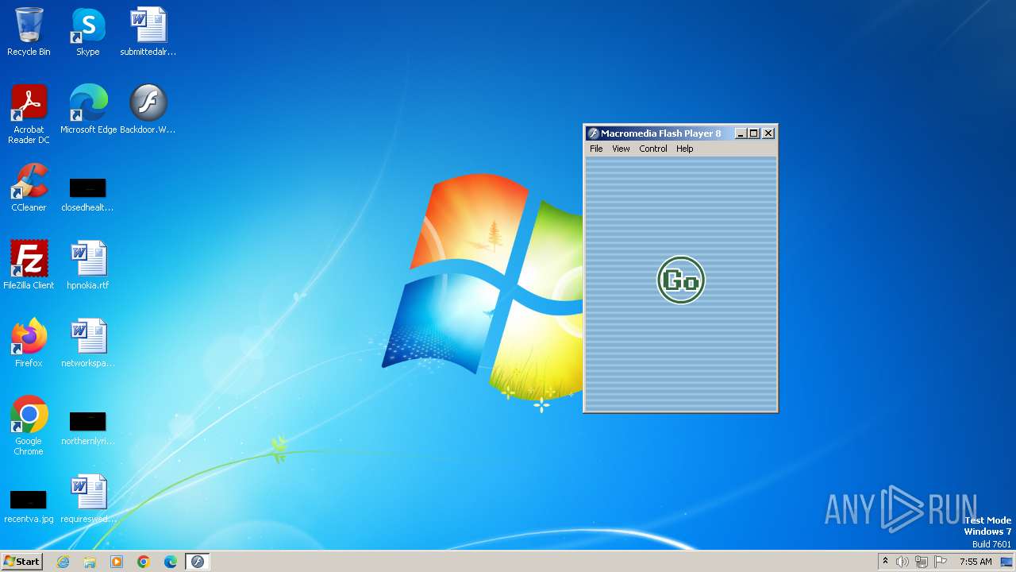Screen dimensions: 1016x572
Task: Select the networkspa Word document icon
Action: pos(87,343)
